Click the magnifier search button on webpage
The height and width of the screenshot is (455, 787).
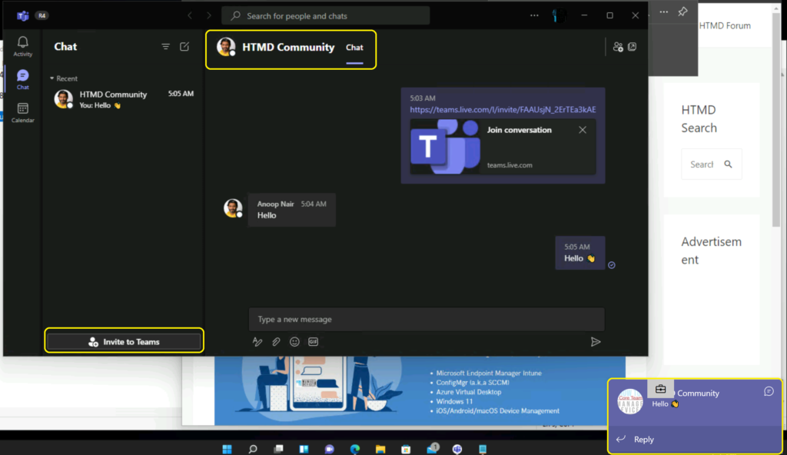coord(729,164)
